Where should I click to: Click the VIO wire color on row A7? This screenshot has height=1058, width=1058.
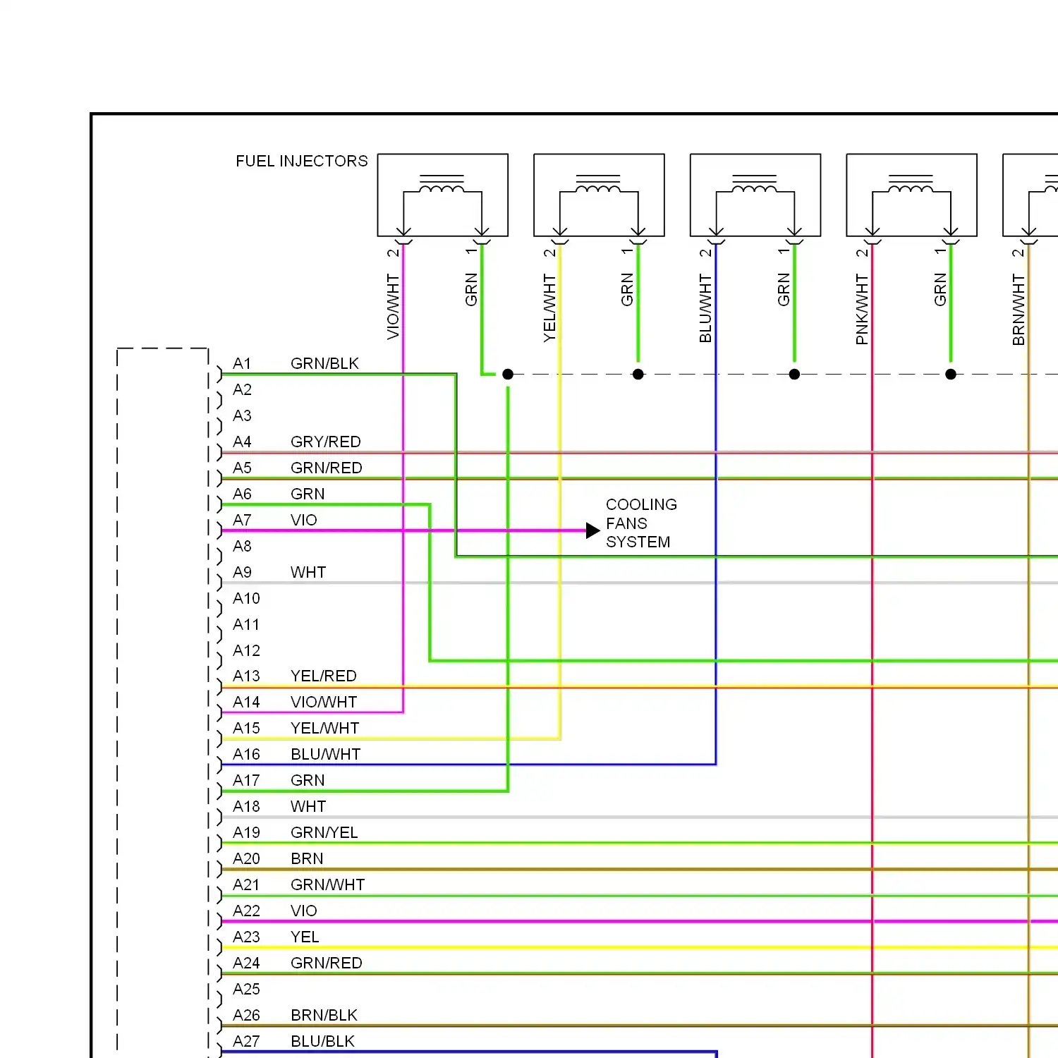(304, 521)
